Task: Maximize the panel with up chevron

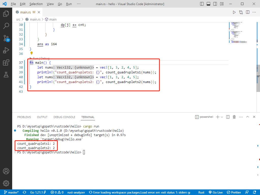Action: click(x=248, y=117)
